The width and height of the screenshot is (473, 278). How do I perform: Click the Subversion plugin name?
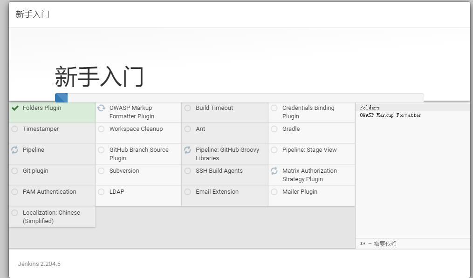coord(124,171)
